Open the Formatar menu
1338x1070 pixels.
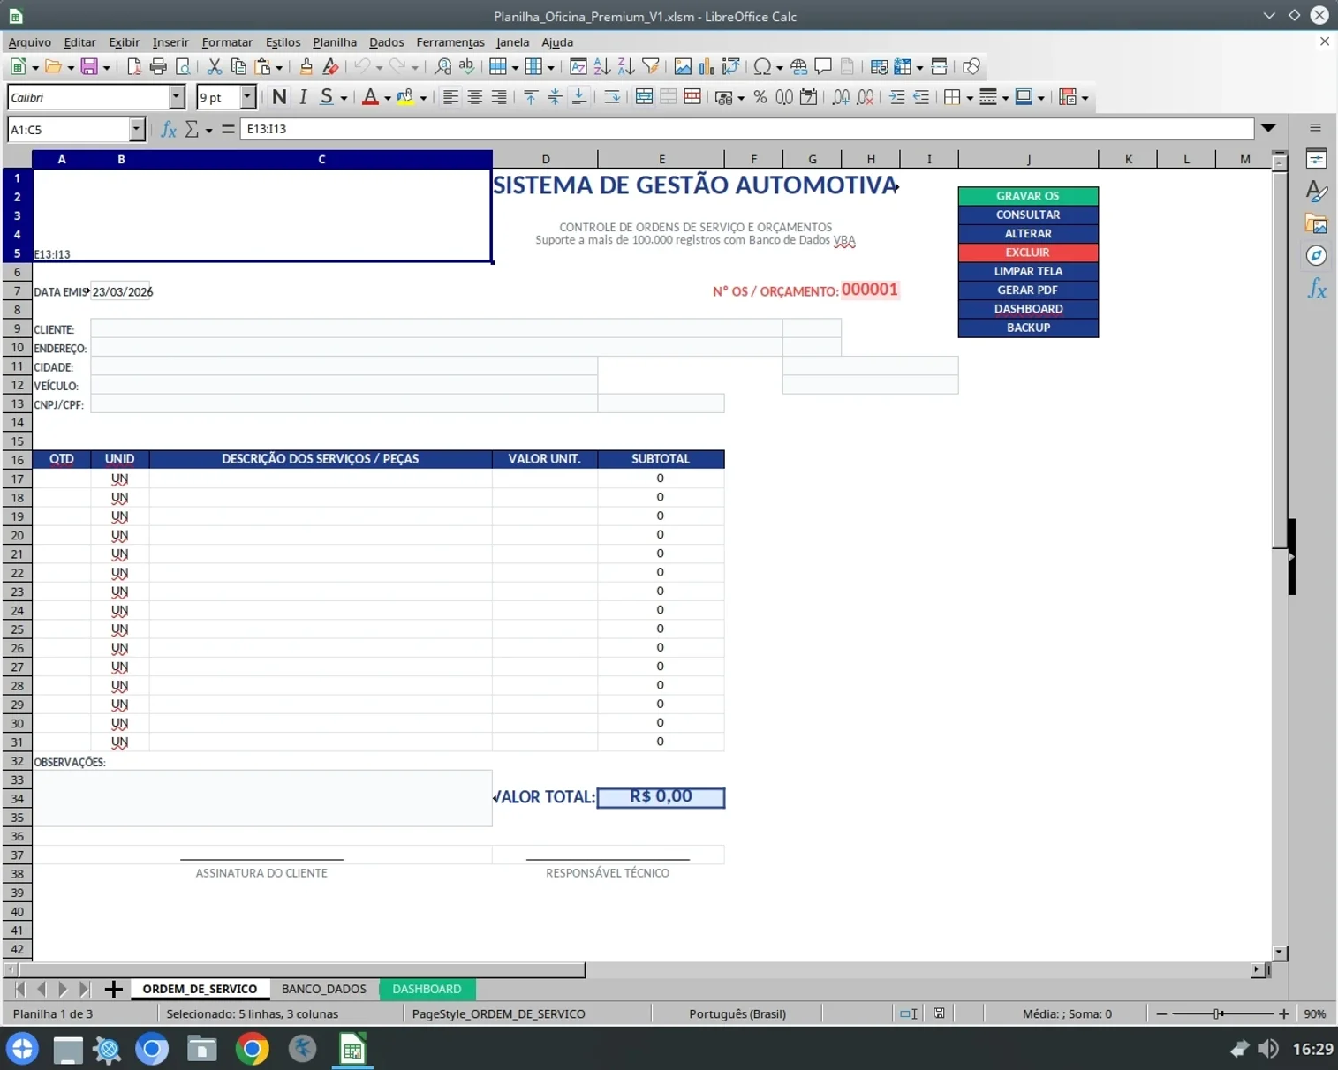(227, 41)
